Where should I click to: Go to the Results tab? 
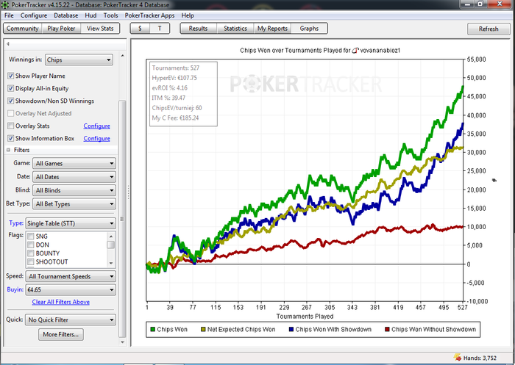pos(198,29)
